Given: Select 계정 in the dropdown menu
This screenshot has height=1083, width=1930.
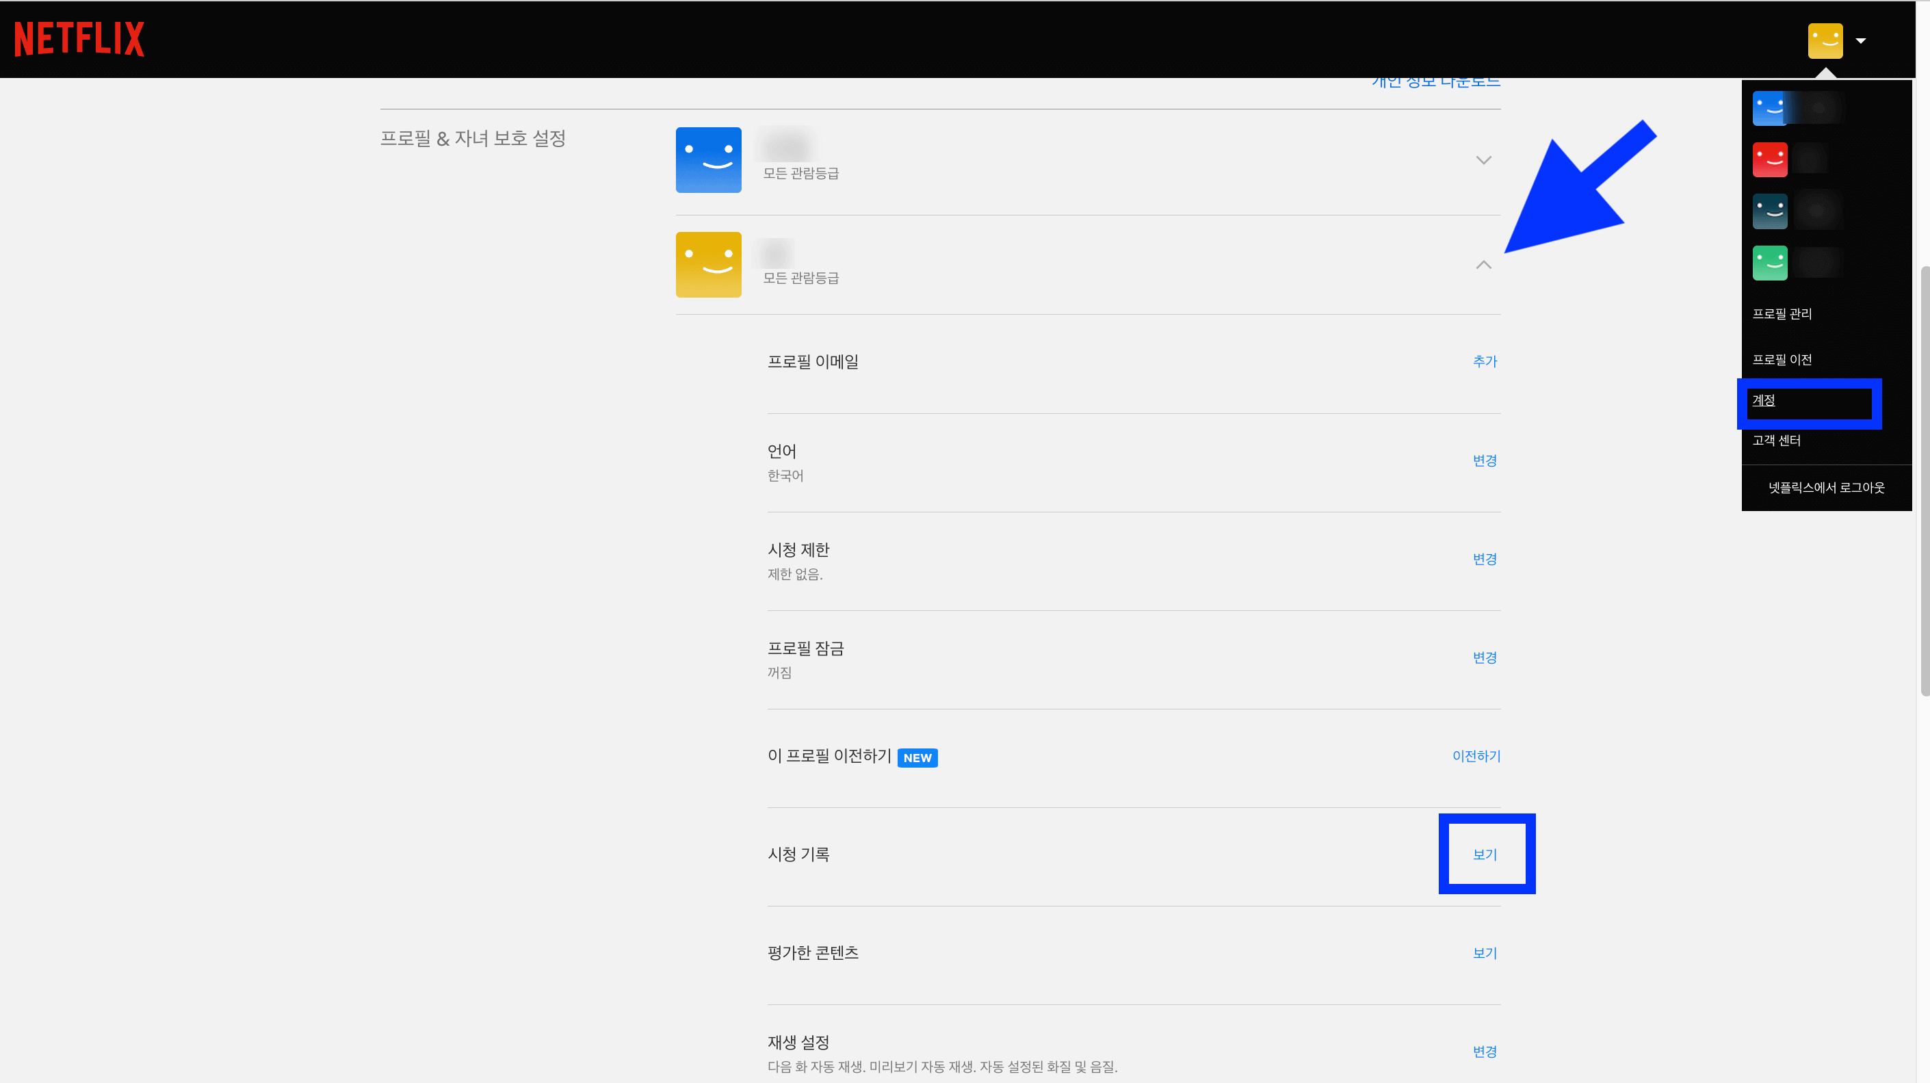Looking at the screenshot, I should (1764, 400).
